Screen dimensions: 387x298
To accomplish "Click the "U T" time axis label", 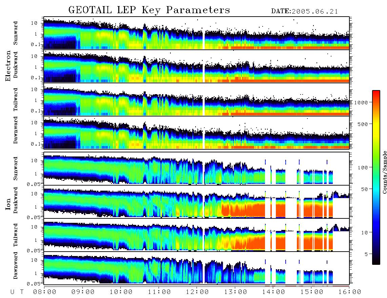I will (x=17, y=292).
